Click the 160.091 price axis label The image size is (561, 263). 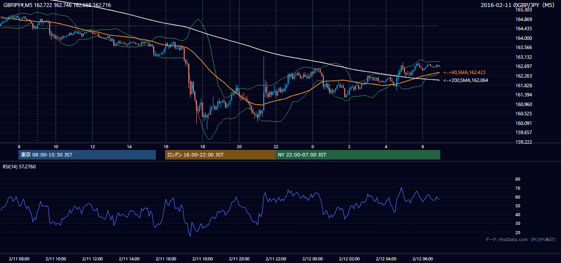[x=524, y=123]
